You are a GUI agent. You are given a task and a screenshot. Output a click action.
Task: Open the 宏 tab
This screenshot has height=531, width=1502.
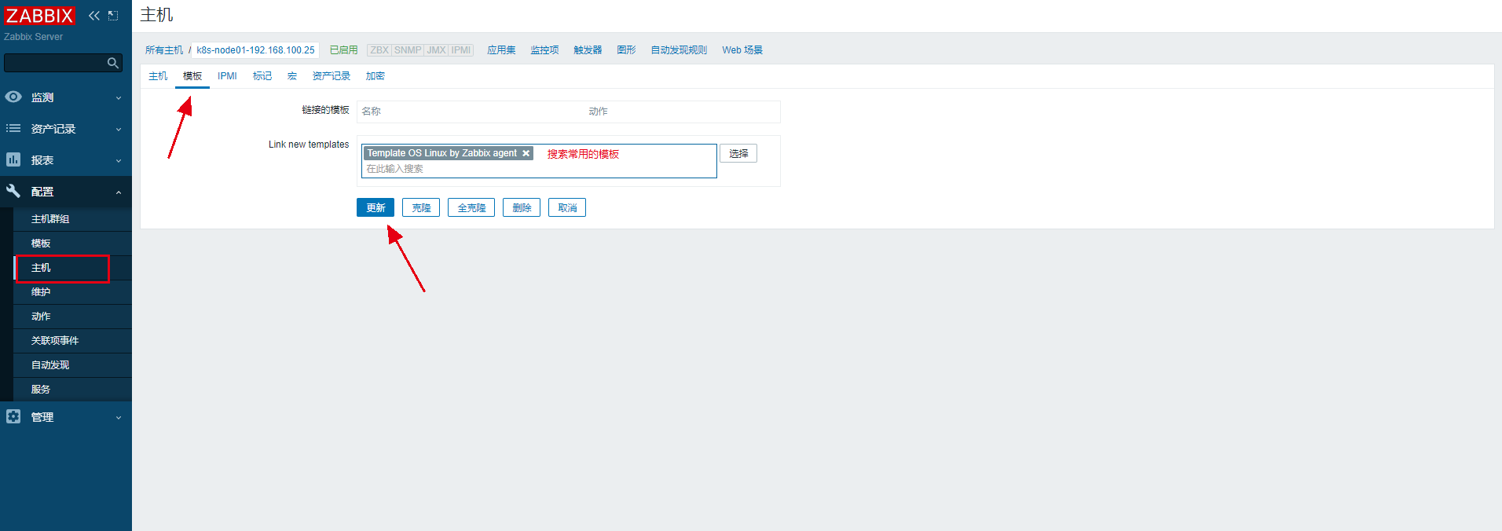pyautogui.click(x=292, y=76)
